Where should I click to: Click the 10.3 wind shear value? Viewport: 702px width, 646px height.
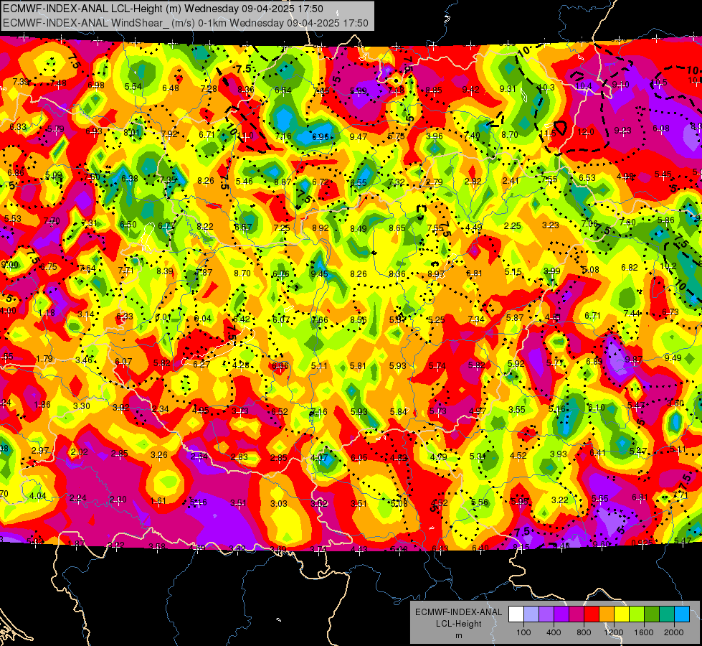tap(546, 88)
